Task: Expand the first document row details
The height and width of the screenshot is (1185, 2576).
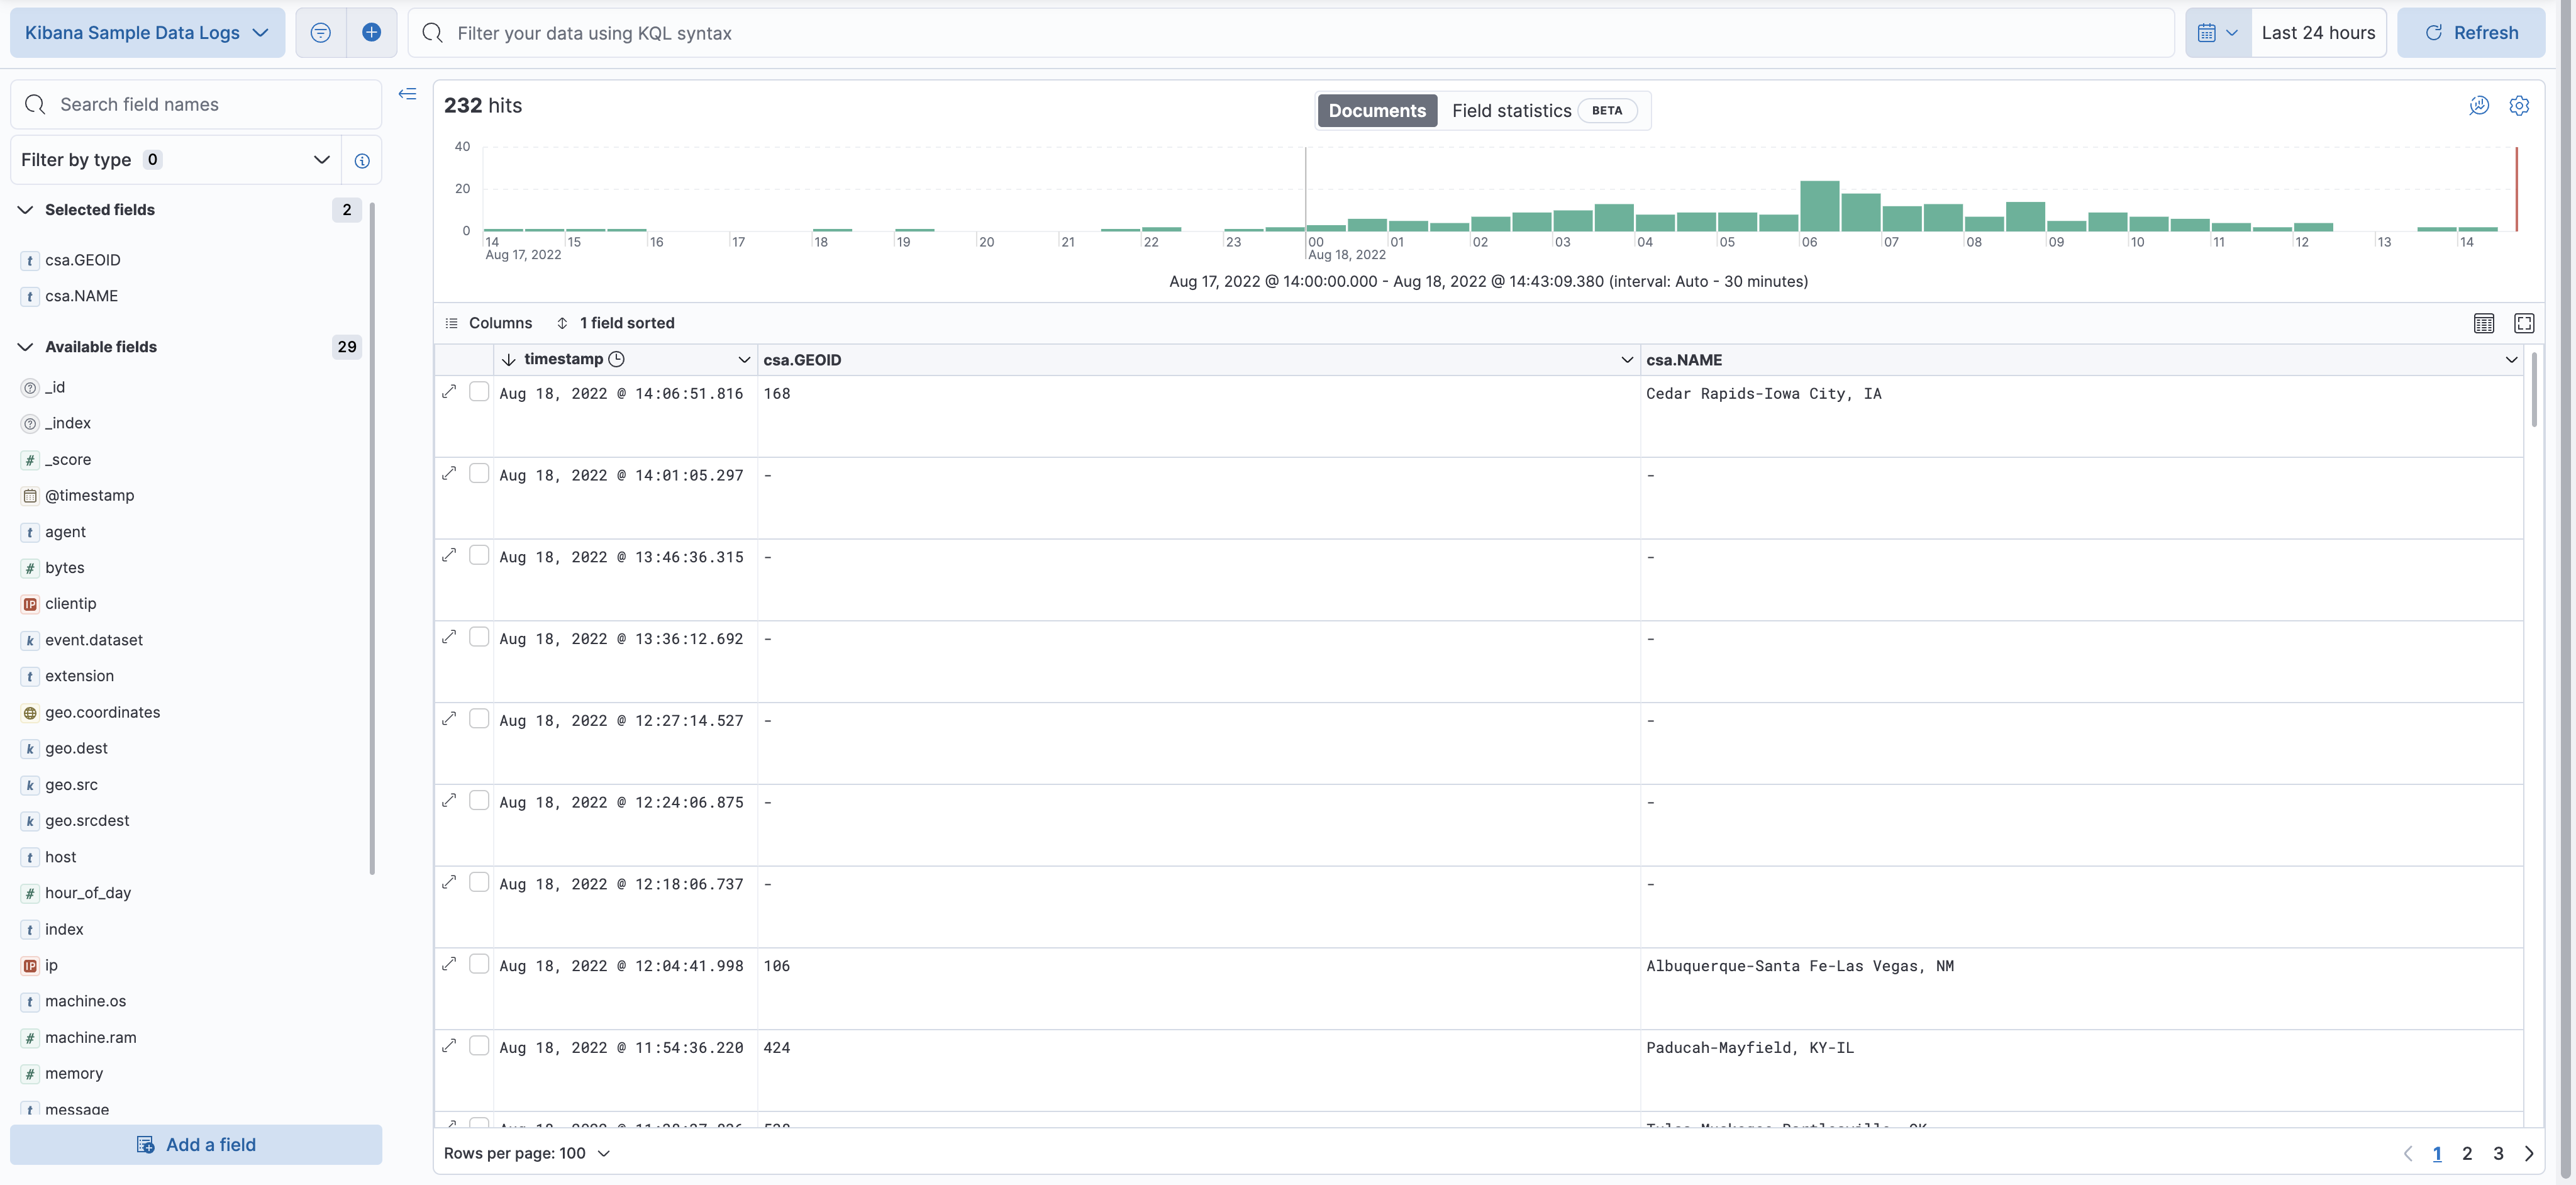Action: coord(450,392)
